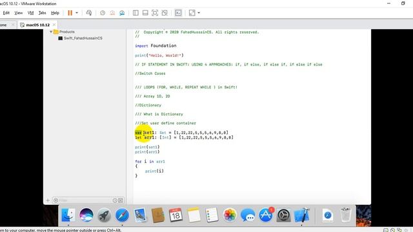Click the print(arr1) statement
This screenshot has height=232, width=413.
147,152
